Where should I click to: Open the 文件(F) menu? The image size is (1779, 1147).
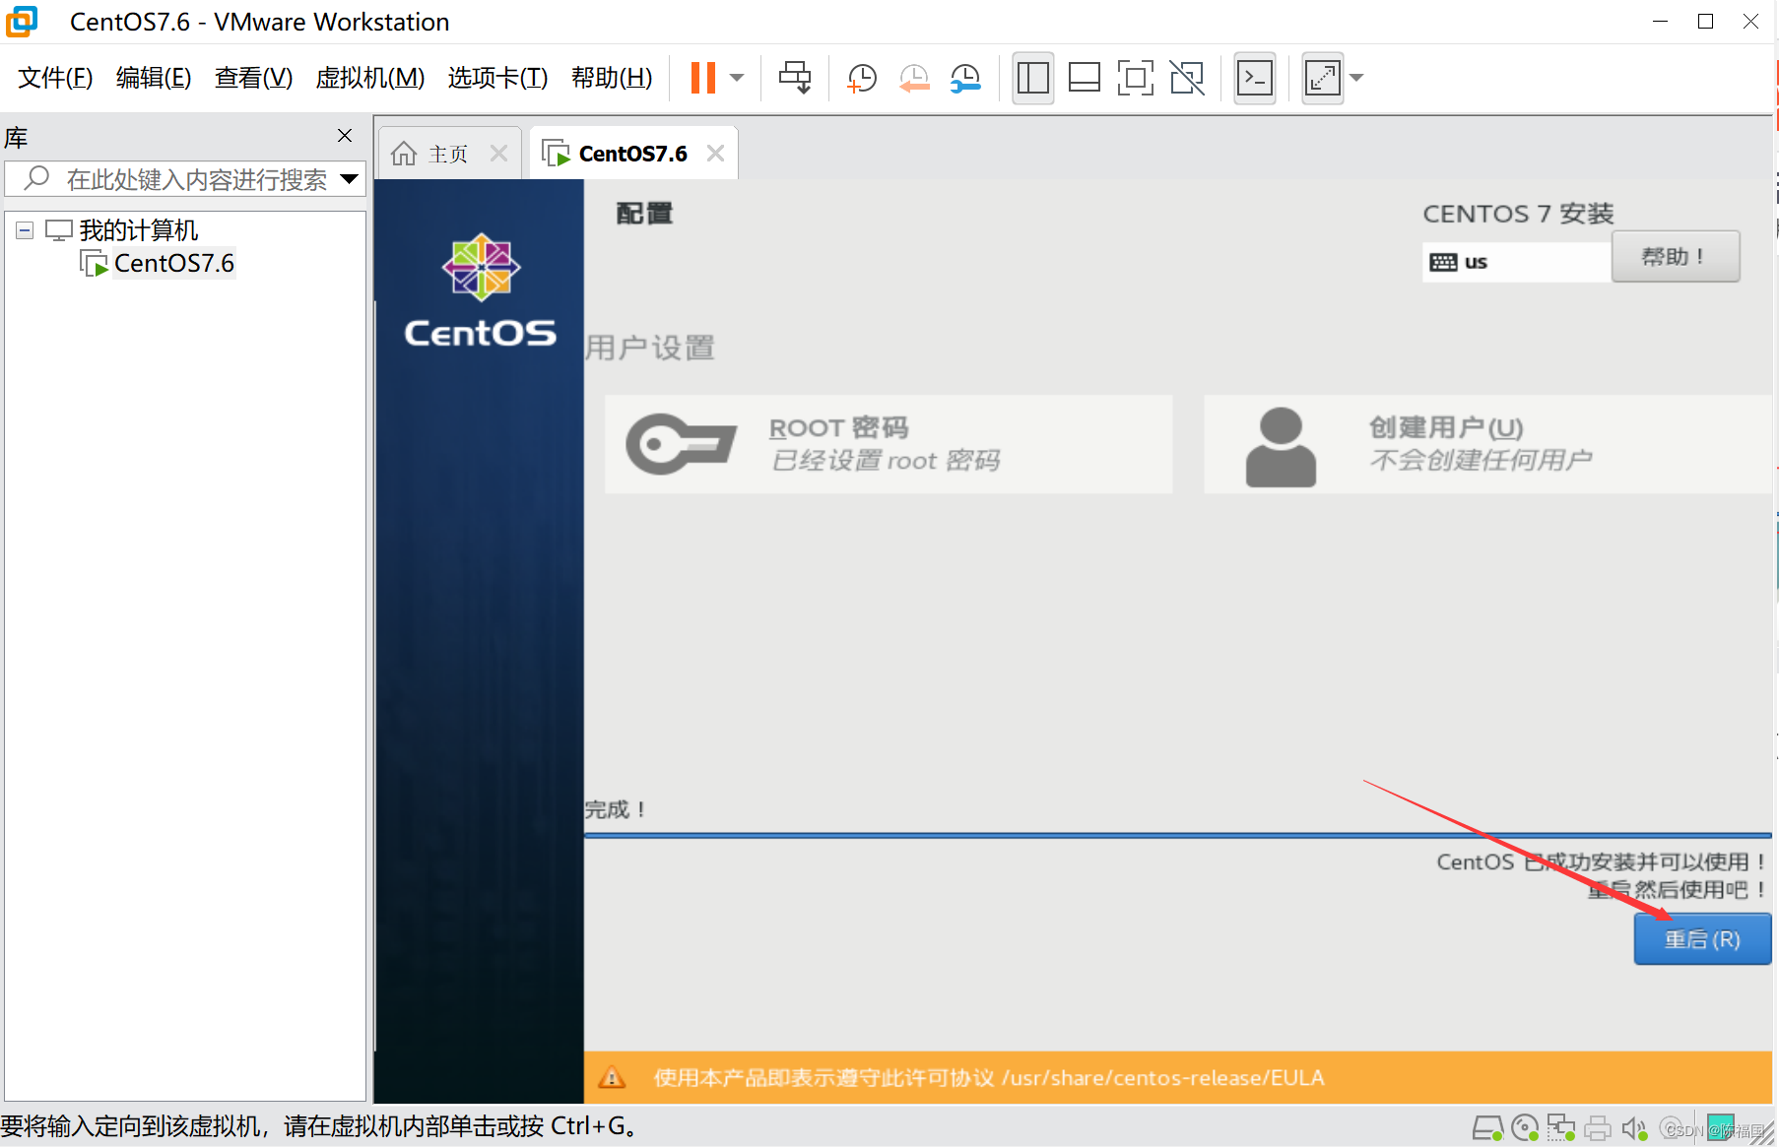(55, 78)
